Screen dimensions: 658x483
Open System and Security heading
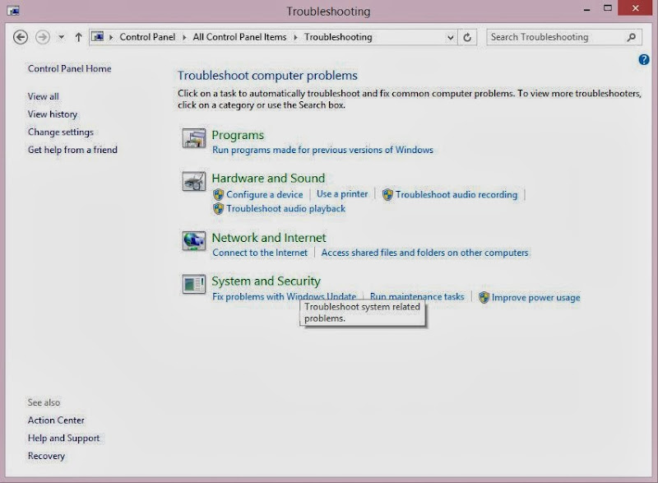coord(266,281)
